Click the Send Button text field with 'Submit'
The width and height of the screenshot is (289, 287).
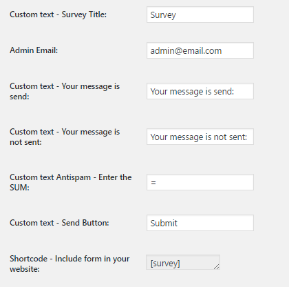click(200, 223)
